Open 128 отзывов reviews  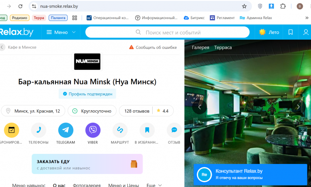pyautogui.click(x=136, y=111)
